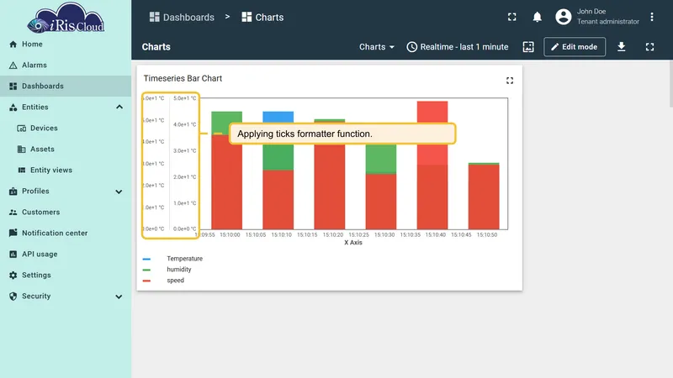Viewport: 673px width, 378px height.
Task: Click the X Axis label
Action: (x=352, y=243)
